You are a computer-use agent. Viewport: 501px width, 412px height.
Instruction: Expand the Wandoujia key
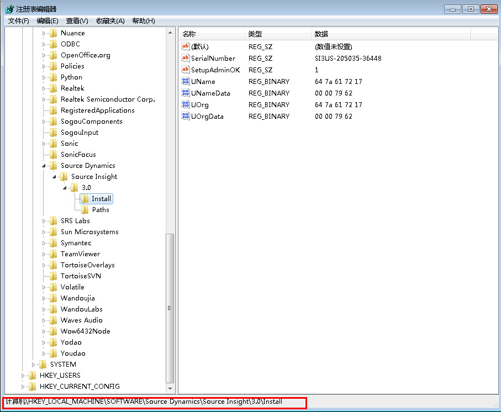pos(44,298)
